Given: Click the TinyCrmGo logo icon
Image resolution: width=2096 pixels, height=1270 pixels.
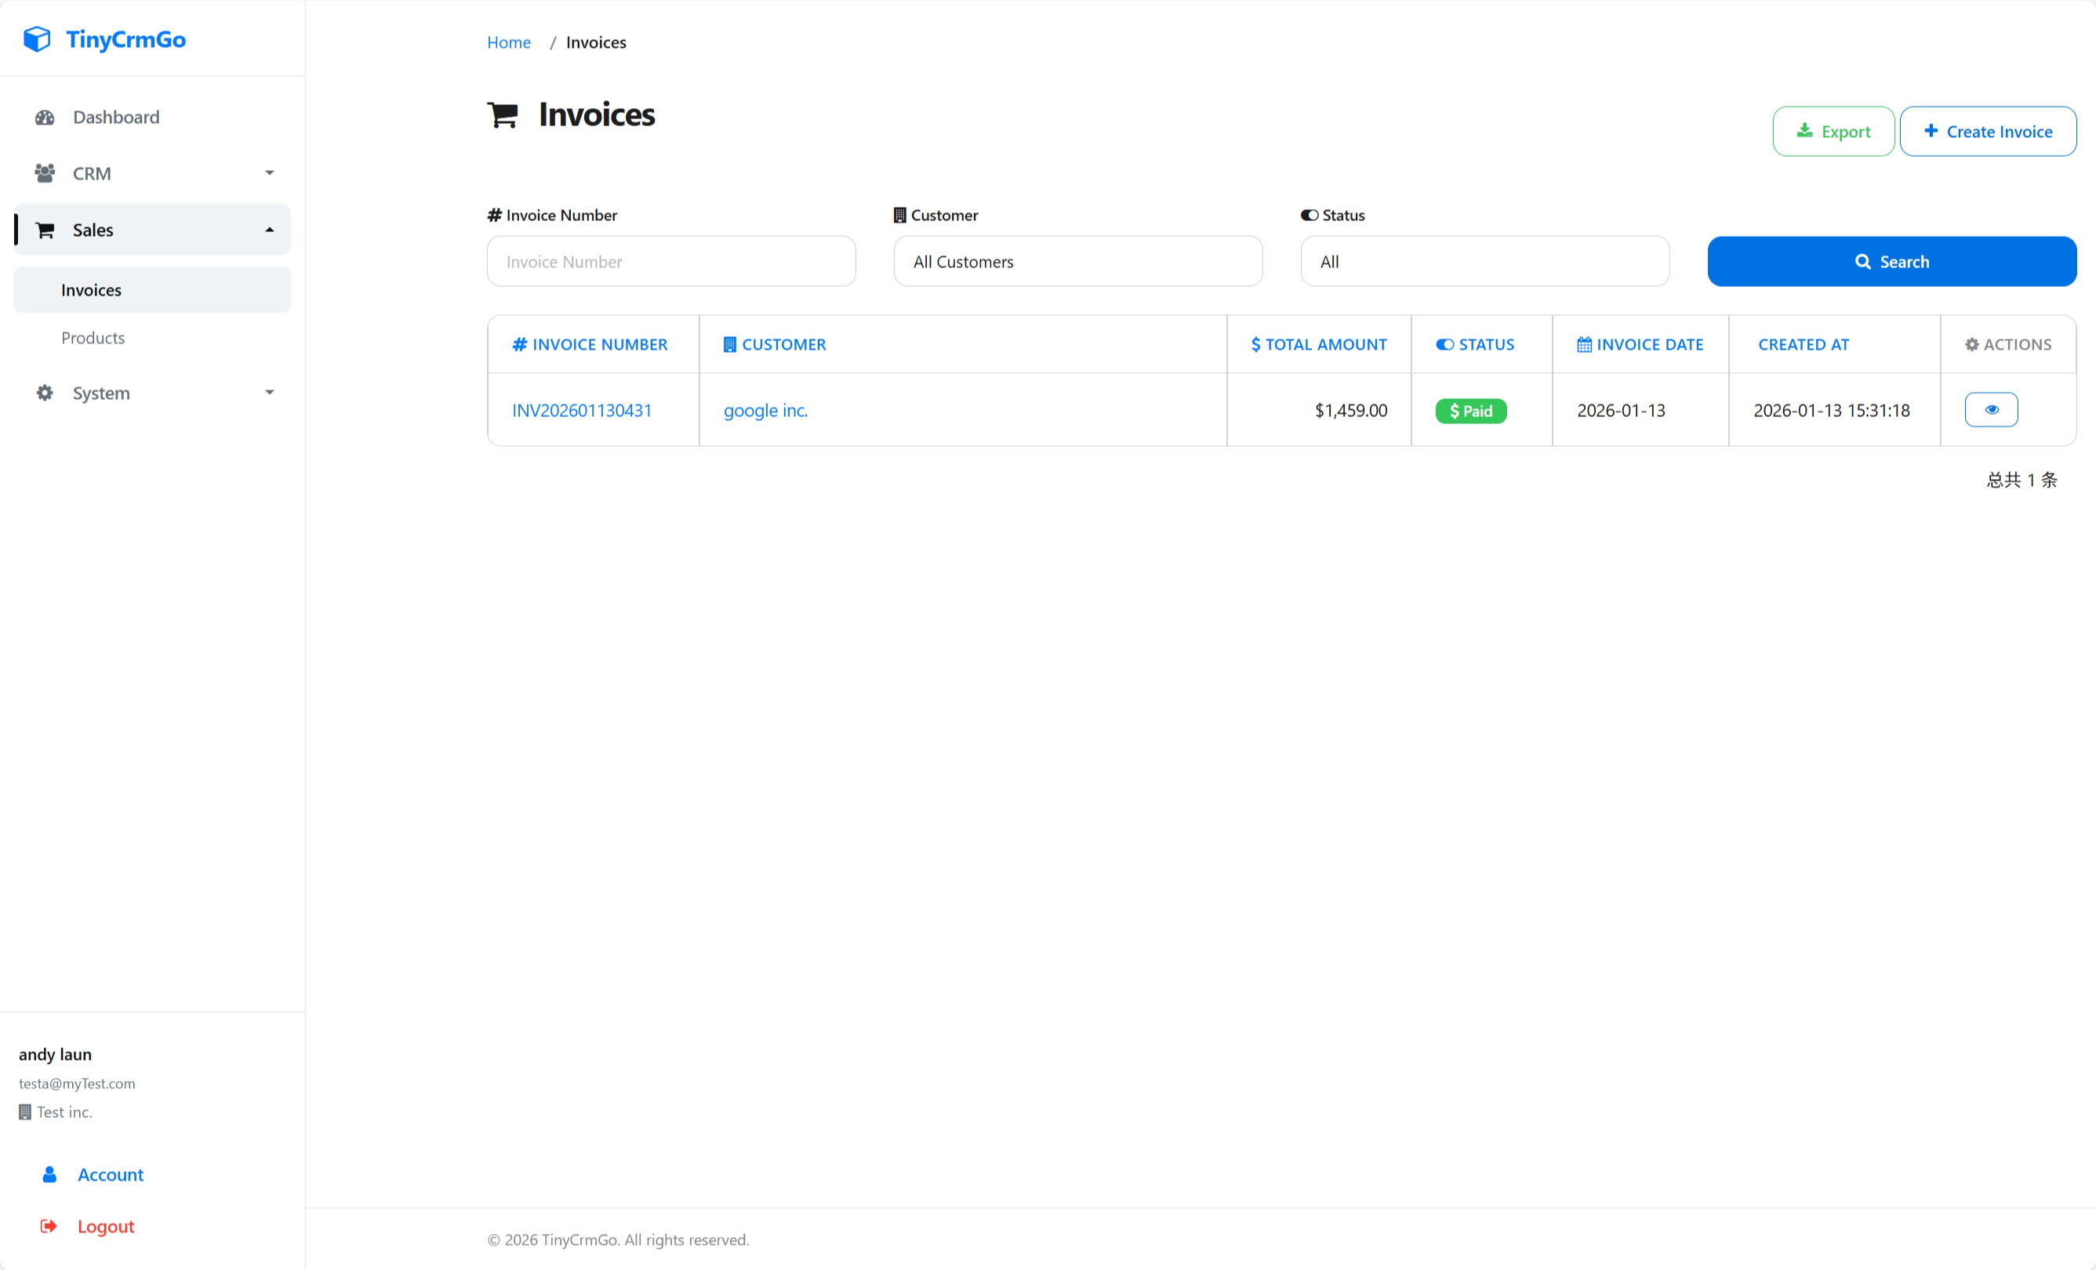Looking at the screenshot, I should (36, 38).
